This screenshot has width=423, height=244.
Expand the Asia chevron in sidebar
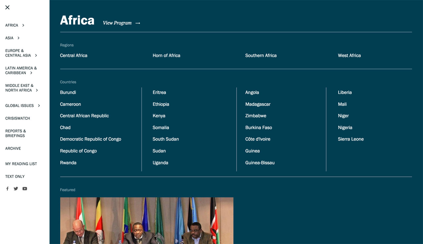point(19,38)
